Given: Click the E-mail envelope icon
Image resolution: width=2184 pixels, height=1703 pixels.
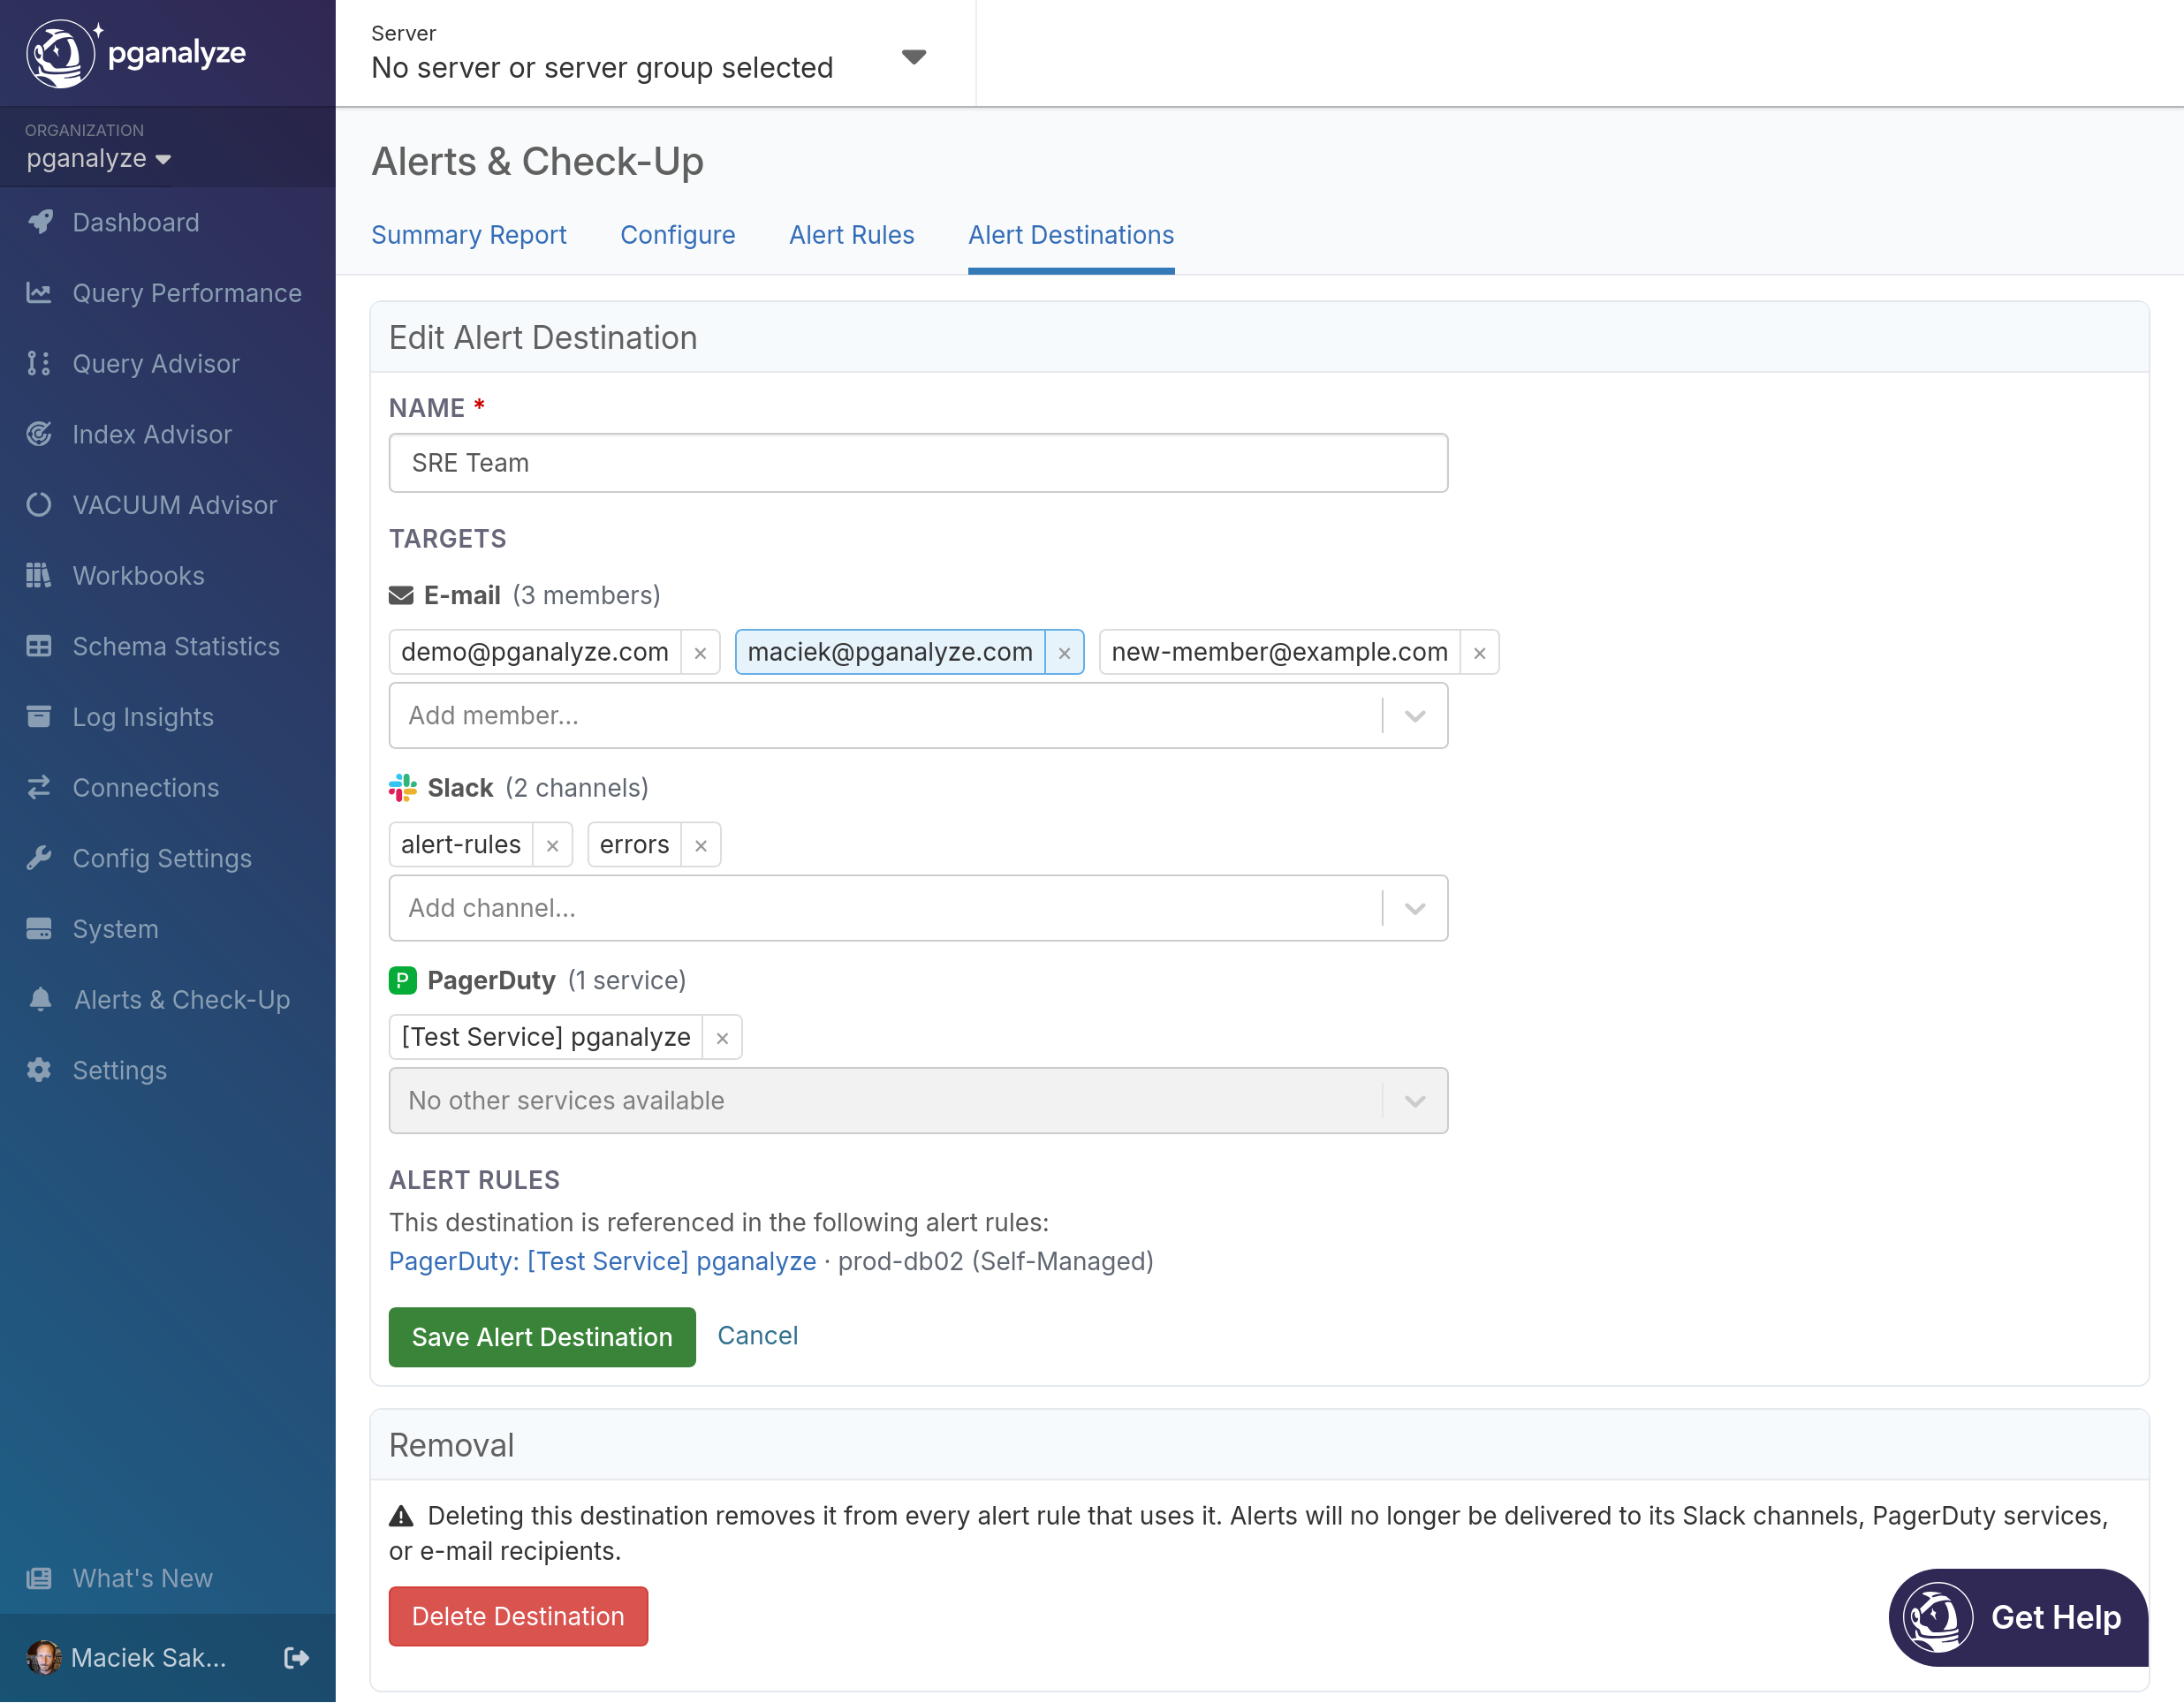Looking at the screenshot, I should pos(401,596).
